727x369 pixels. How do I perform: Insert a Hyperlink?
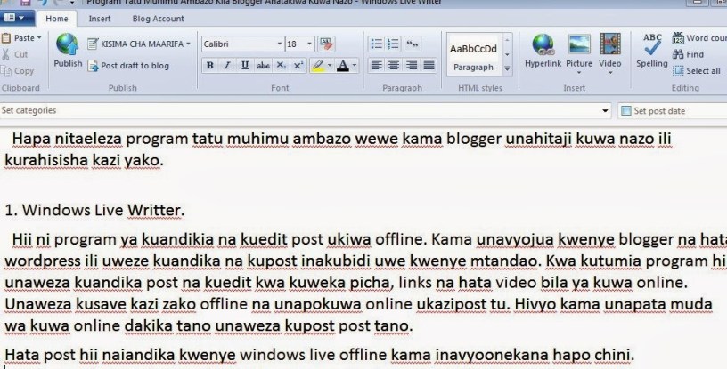pyautogui.click(x=542, y=50)
